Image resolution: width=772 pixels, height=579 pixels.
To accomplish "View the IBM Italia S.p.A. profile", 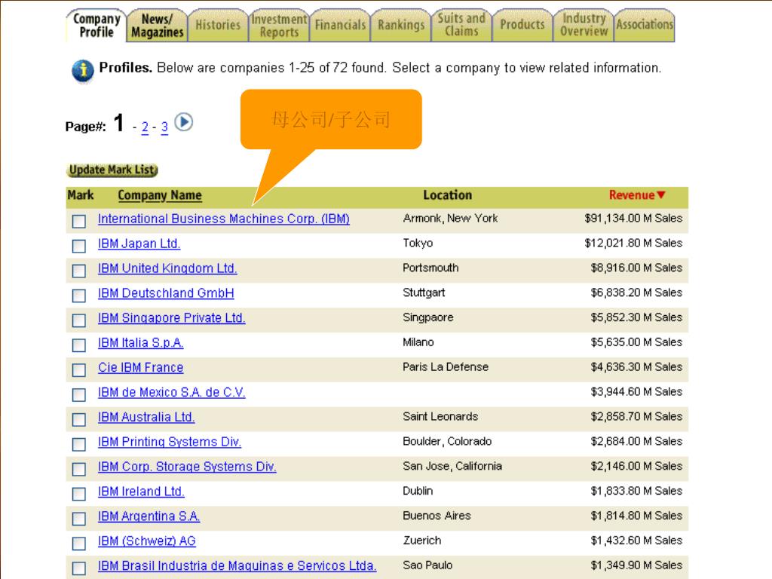I will tap(140, 343).
